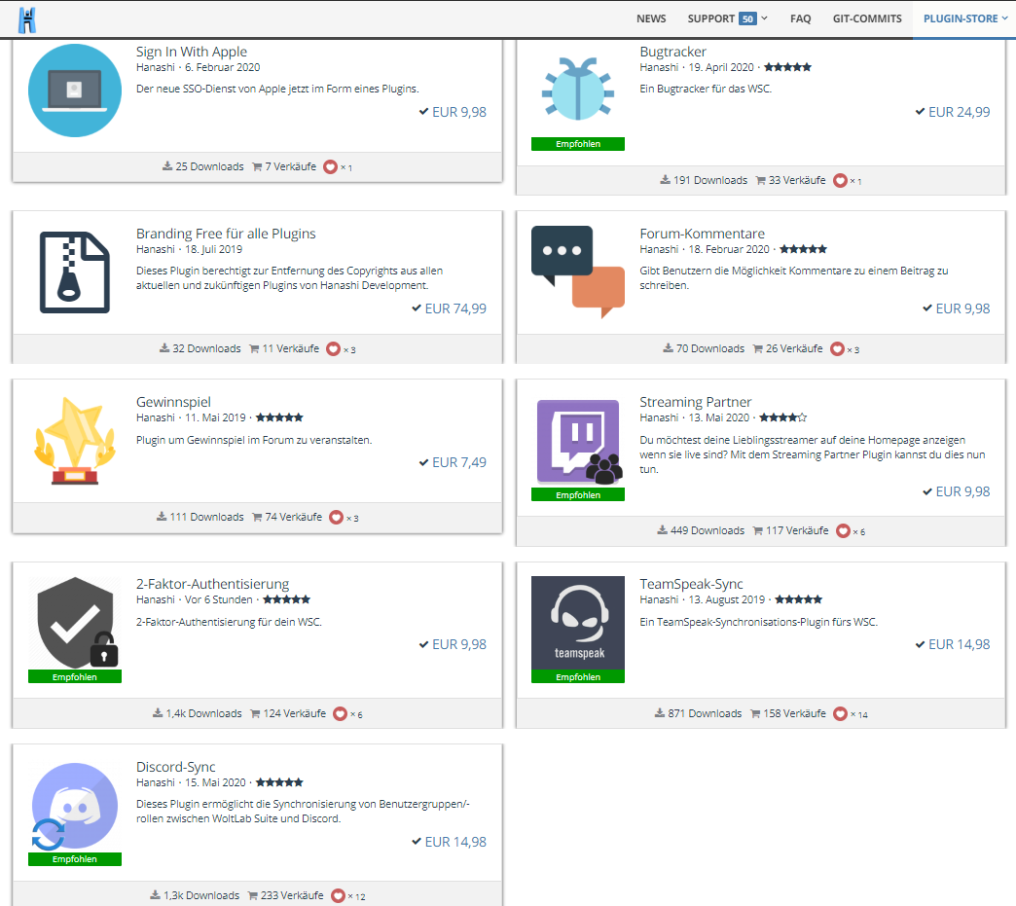Open the Sign In With Apple plugin icon
The image size is (1016, 906).
click(x=74, y=90)
